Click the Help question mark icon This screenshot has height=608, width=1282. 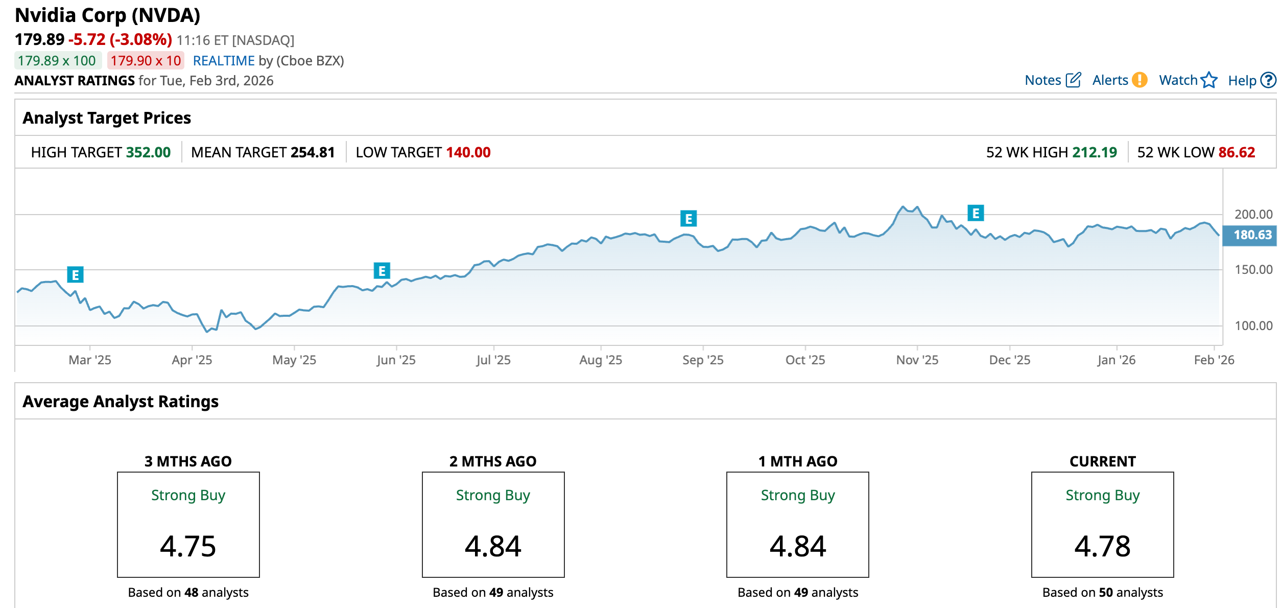point(1268,80)
